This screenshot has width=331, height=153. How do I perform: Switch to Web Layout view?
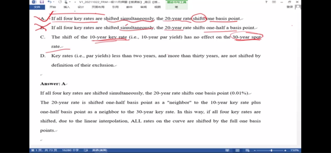coord(247,150)
